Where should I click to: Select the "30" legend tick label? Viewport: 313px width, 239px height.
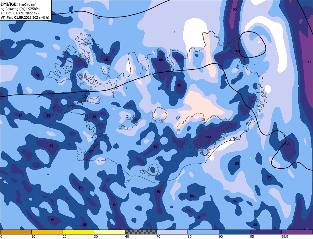(x=96, y=236)
